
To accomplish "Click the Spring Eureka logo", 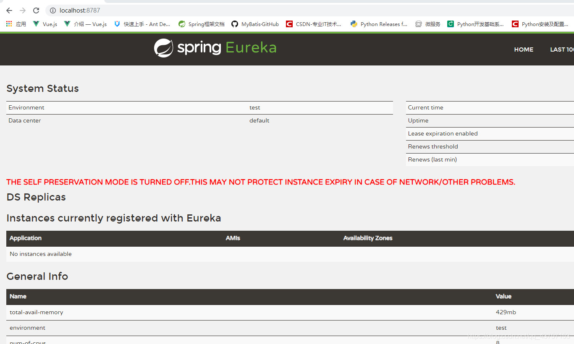I will point(215,48).
